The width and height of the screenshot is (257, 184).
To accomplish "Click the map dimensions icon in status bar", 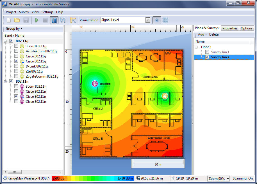I will (138, 178).
